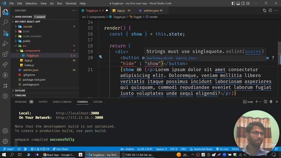Viewport: 281px width, 158px height.
Task: Click the lightbulb quick fix icon on line 20
Action: point(101,57)
